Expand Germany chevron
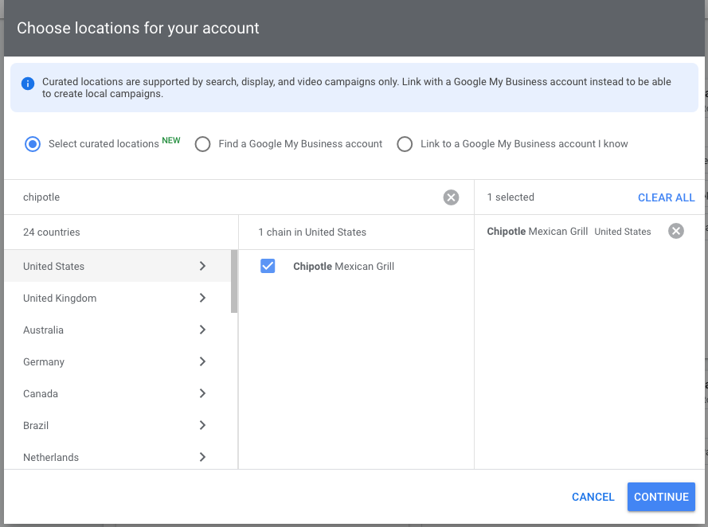Viewport: 708px width, 527px height. tap(202, 361)
